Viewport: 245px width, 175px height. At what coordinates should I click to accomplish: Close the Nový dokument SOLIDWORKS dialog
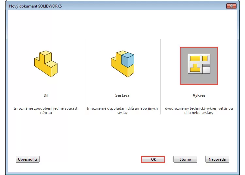pos(231,6)
